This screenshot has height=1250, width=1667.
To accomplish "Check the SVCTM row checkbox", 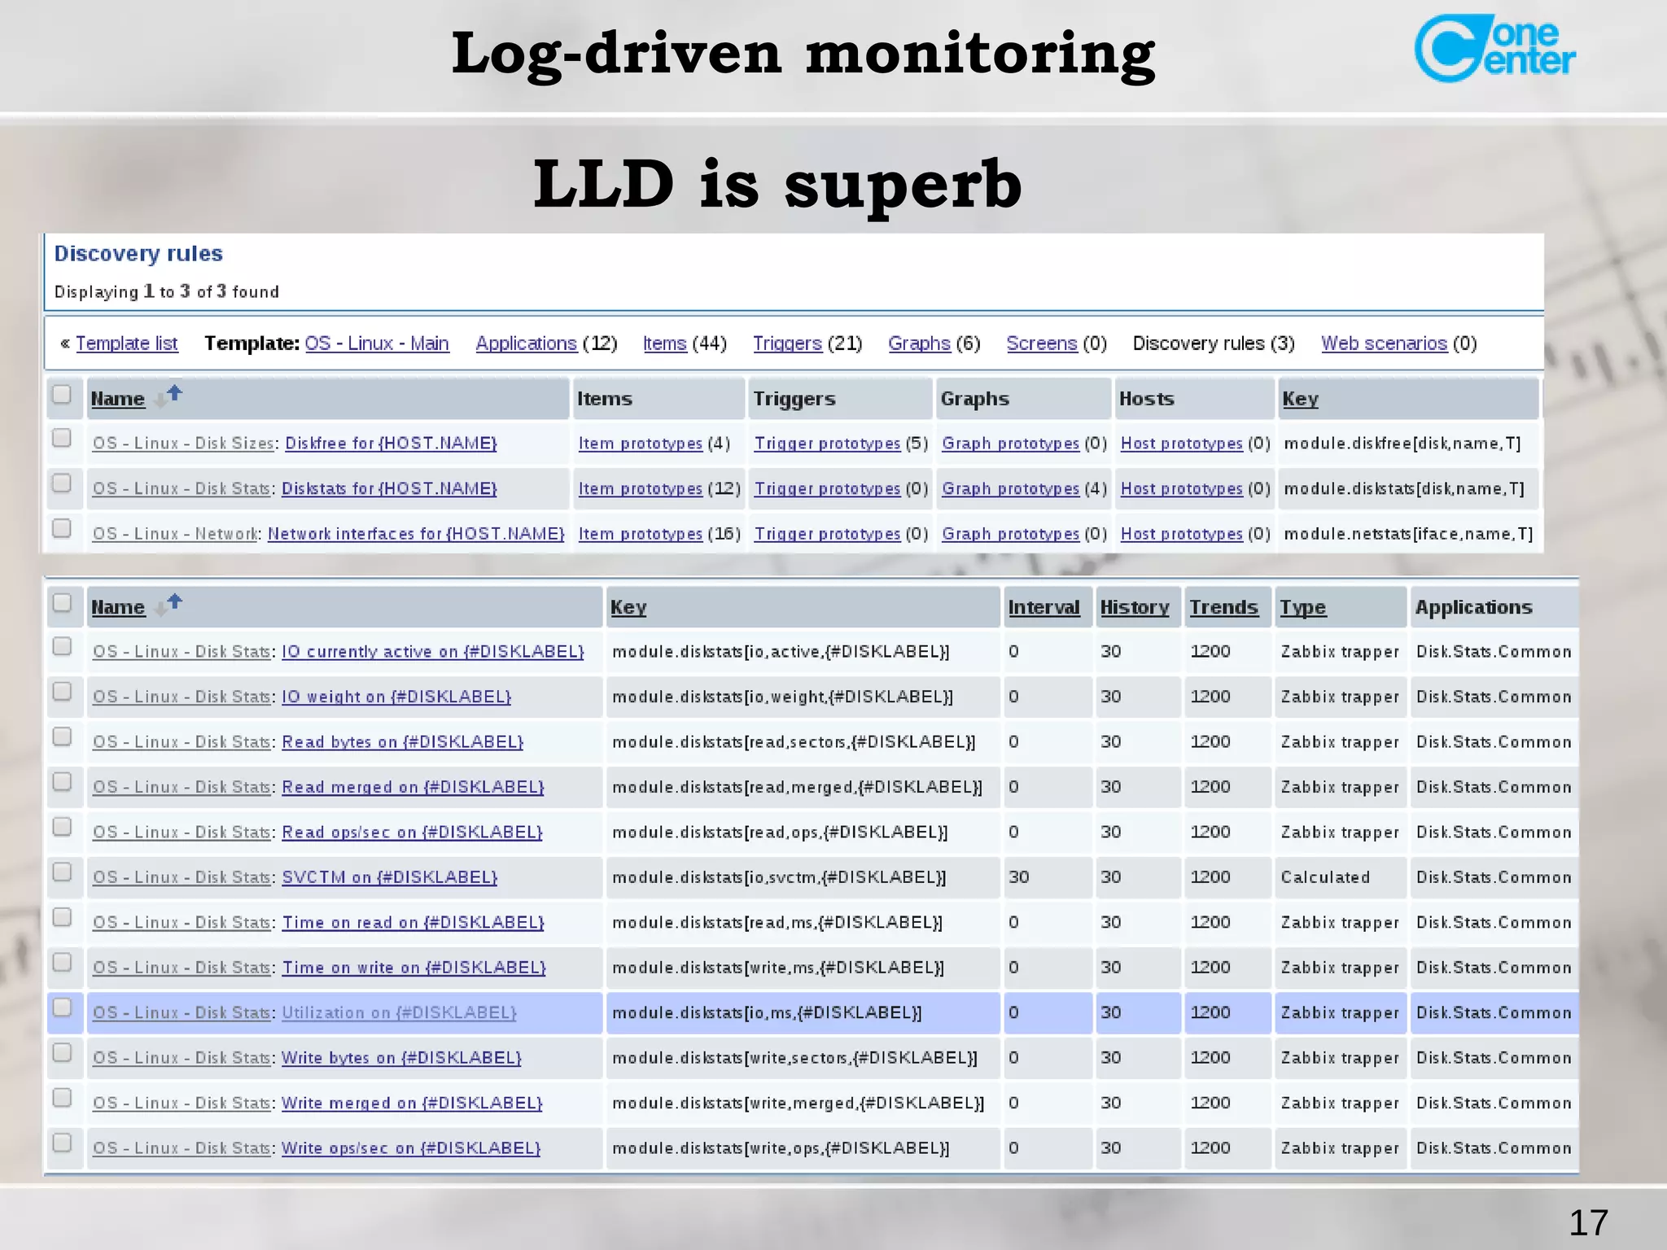I will pos(62,872).
